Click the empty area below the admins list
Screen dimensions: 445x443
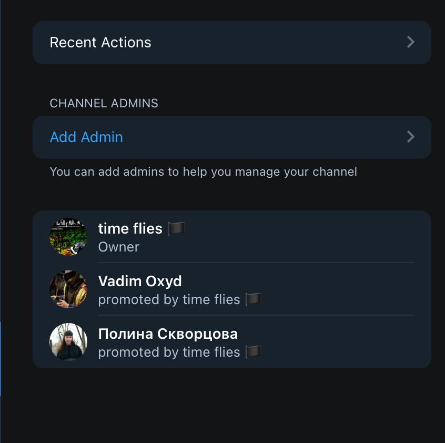pyautogui.click(x=231, y=405)
